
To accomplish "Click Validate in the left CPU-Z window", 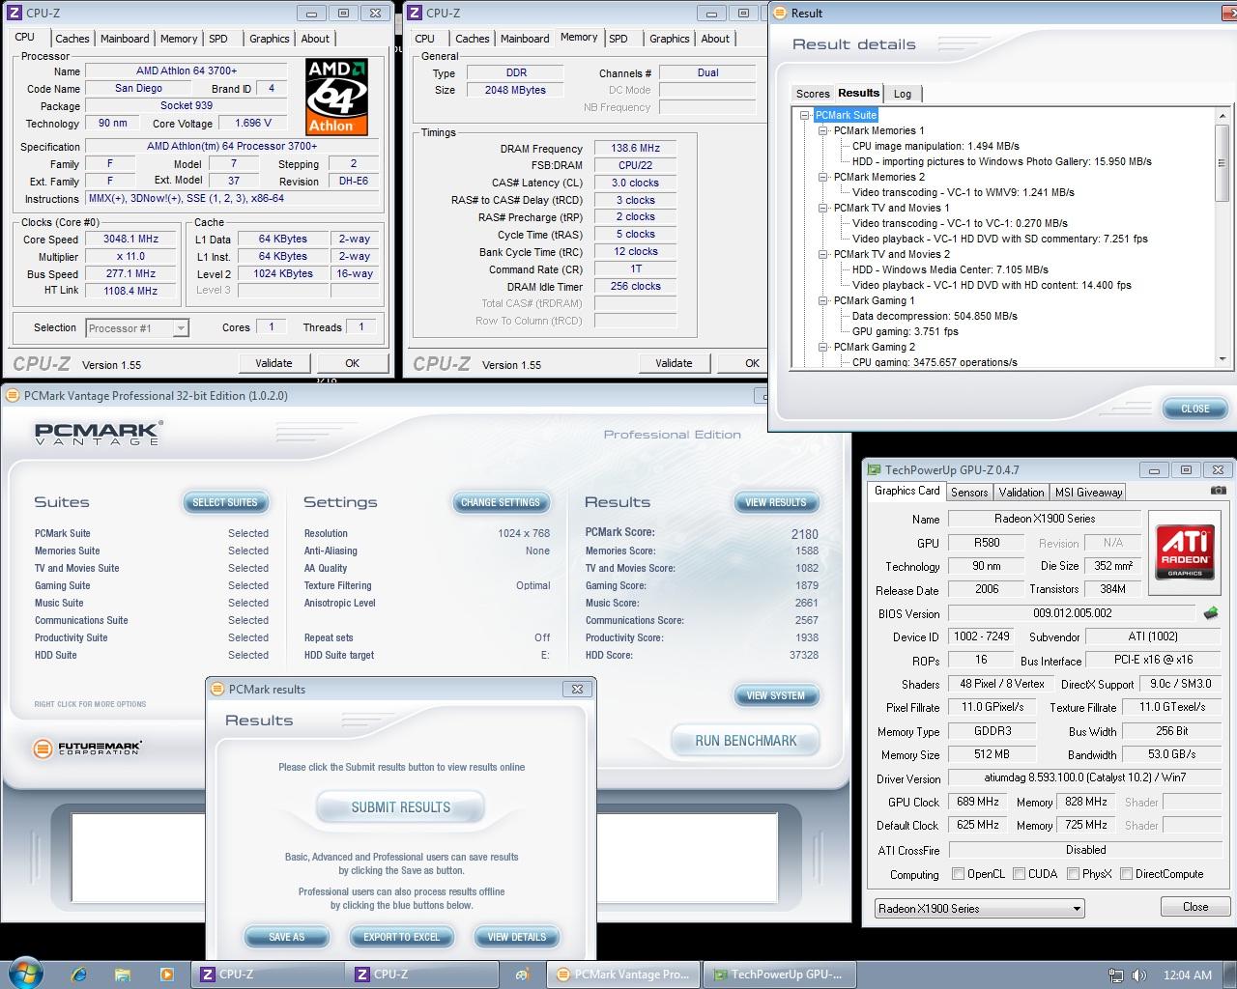I will [x=273, y=363].
